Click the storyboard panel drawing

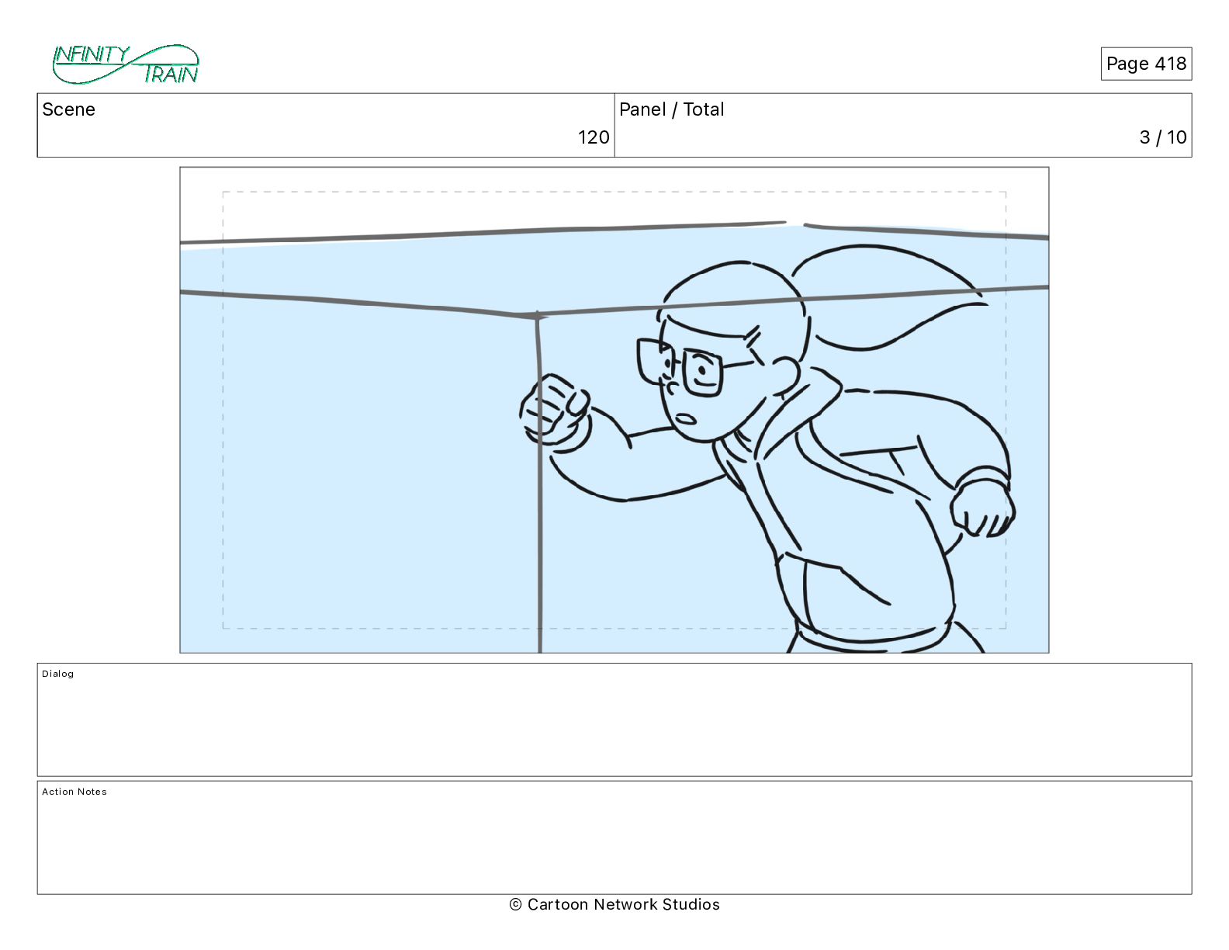coord(614,410)
